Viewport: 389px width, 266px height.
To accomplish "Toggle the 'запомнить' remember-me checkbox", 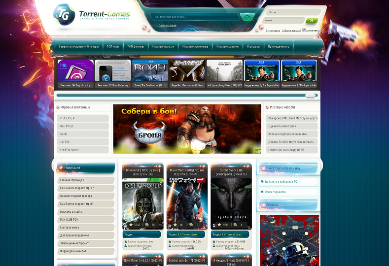I will pyautogui.click(x=304, y=30).
